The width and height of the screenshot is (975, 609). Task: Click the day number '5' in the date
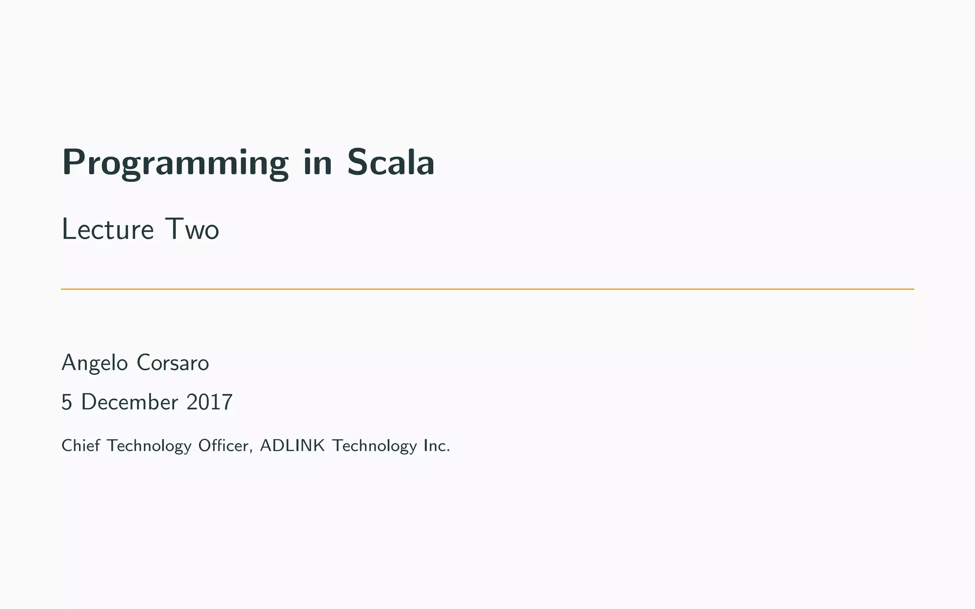coord(67,403)
